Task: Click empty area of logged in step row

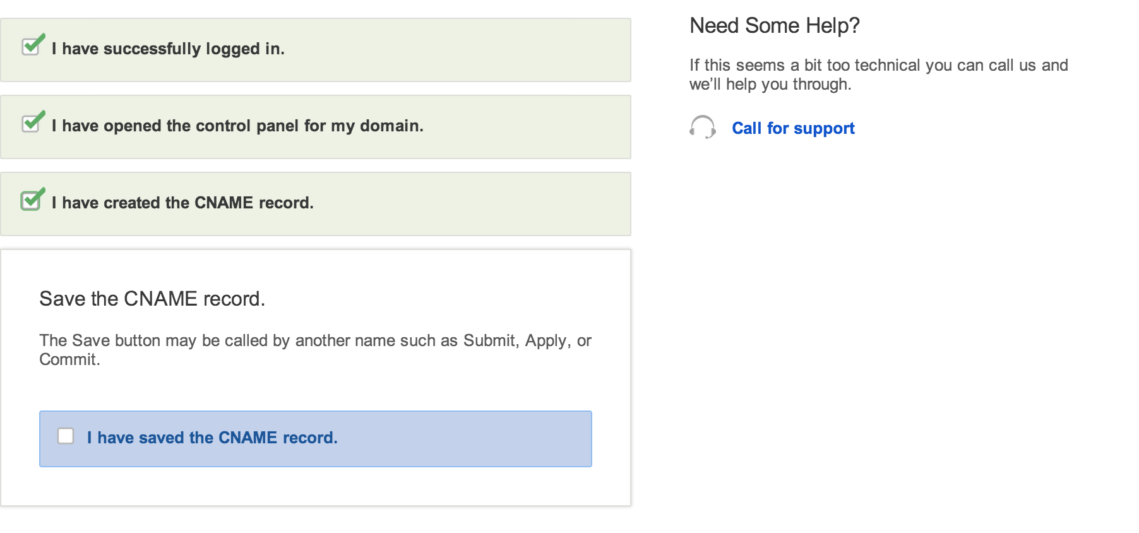Action: click(461, 50)
